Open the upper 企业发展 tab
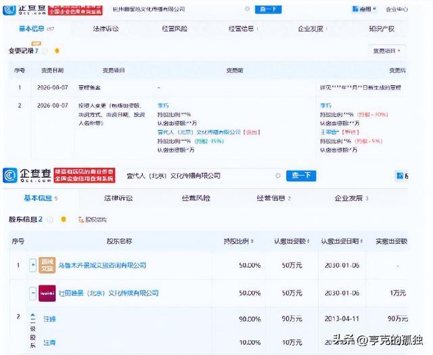The image size is (433, 355). click(x=313, y=28)
